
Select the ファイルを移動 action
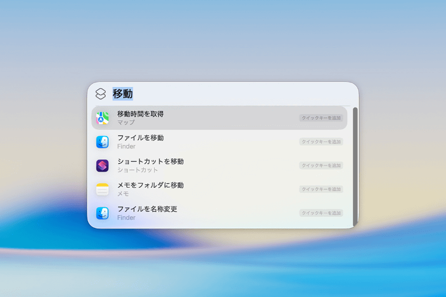(219, 142)
